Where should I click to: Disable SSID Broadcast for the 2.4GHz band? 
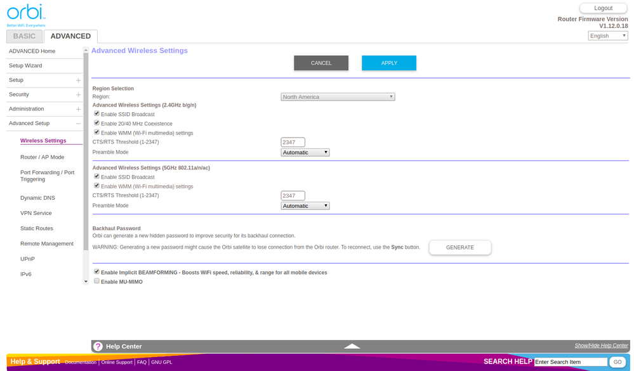click(x=96, y=114)
